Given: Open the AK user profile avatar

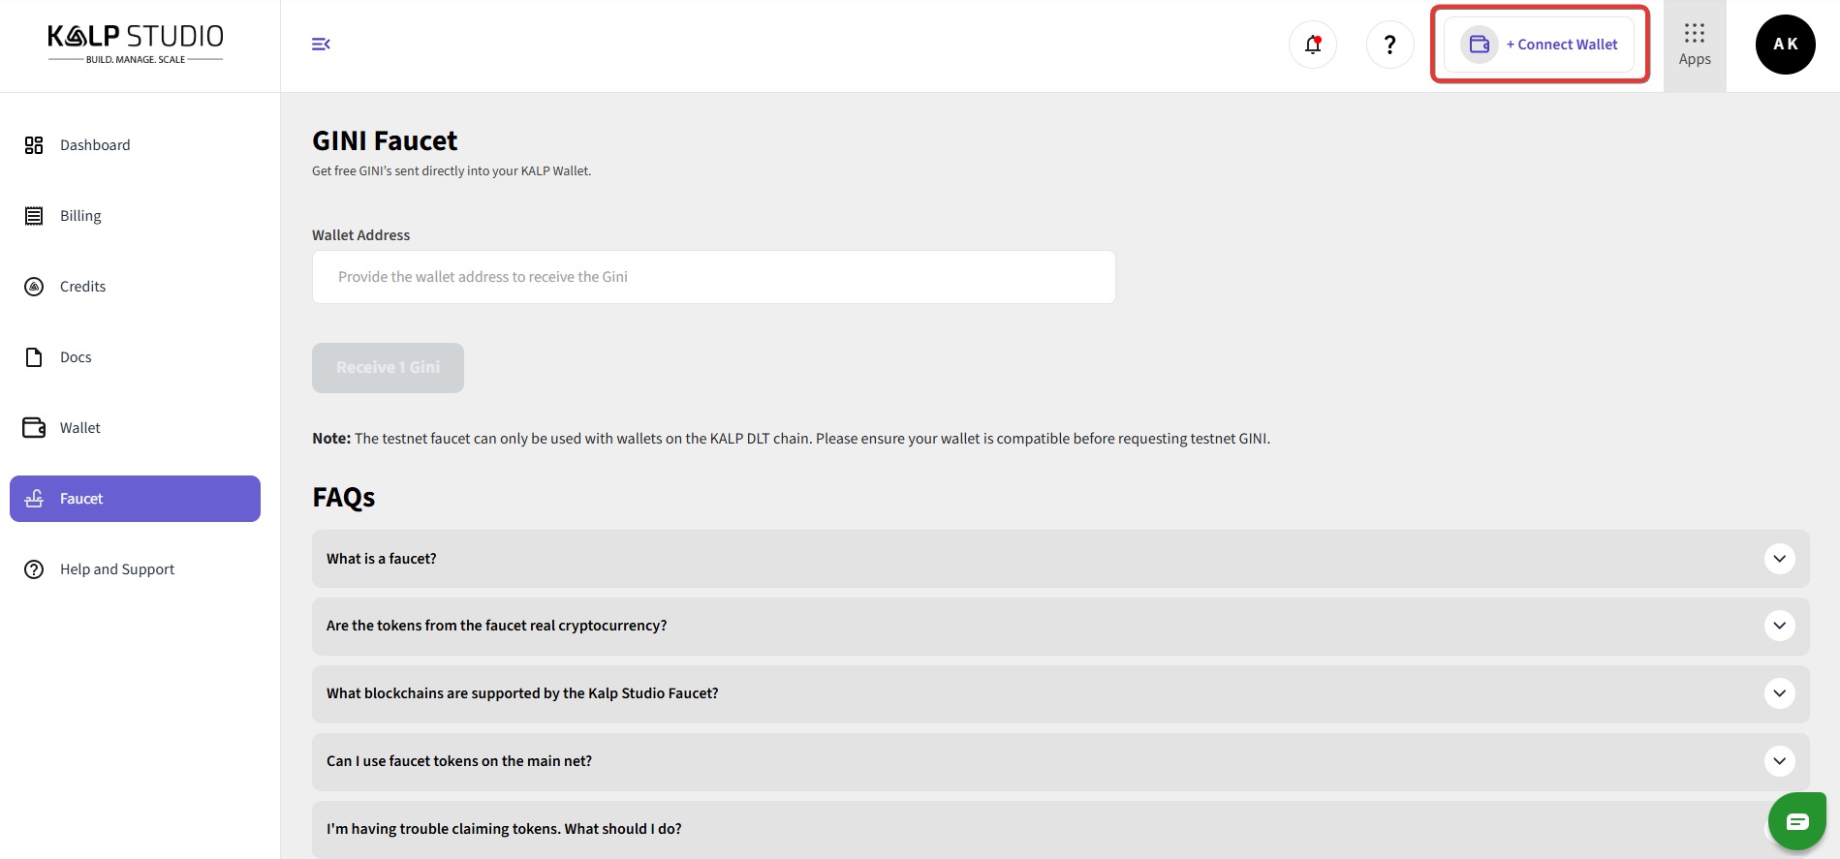Looking at the screenshot, I should (1785, 45).
